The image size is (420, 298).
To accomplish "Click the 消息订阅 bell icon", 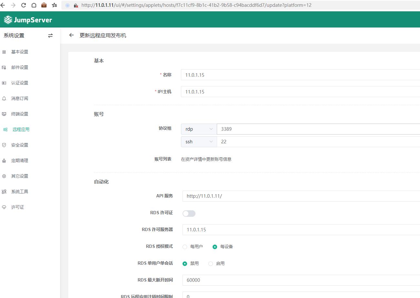I will coord(4,98).
